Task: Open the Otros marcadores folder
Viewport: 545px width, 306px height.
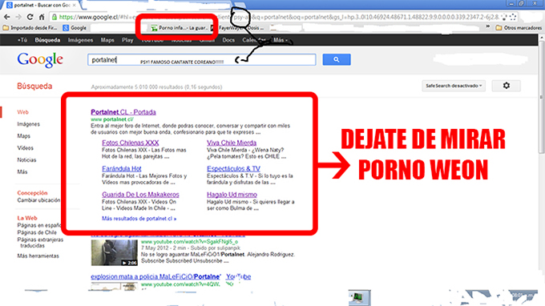Action: coord(519,28)
